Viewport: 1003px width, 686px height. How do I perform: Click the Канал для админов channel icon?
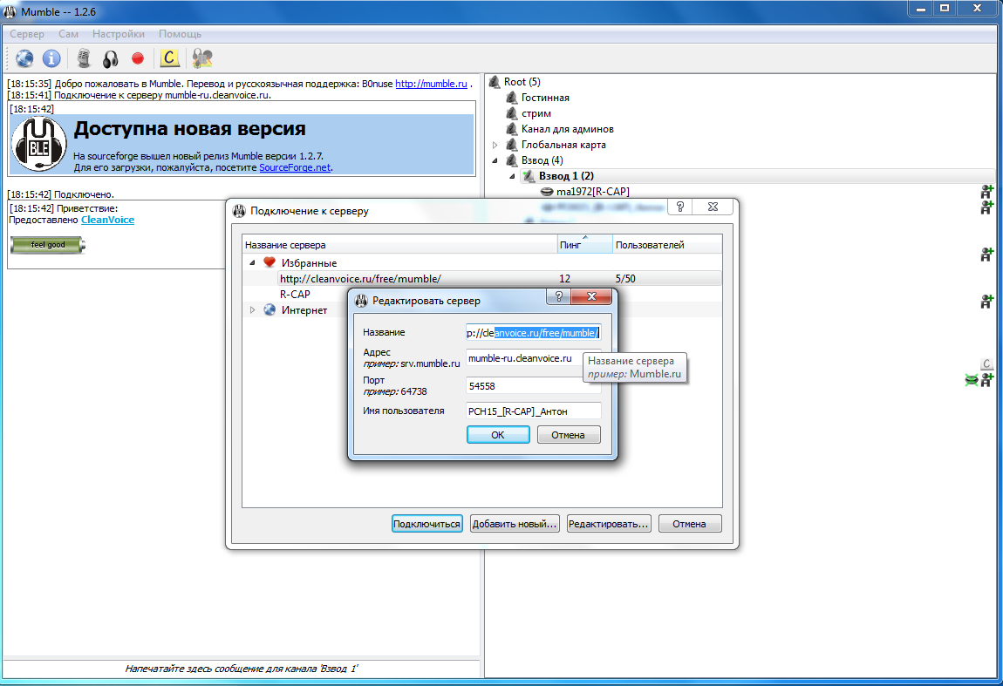tap(512, 128)
